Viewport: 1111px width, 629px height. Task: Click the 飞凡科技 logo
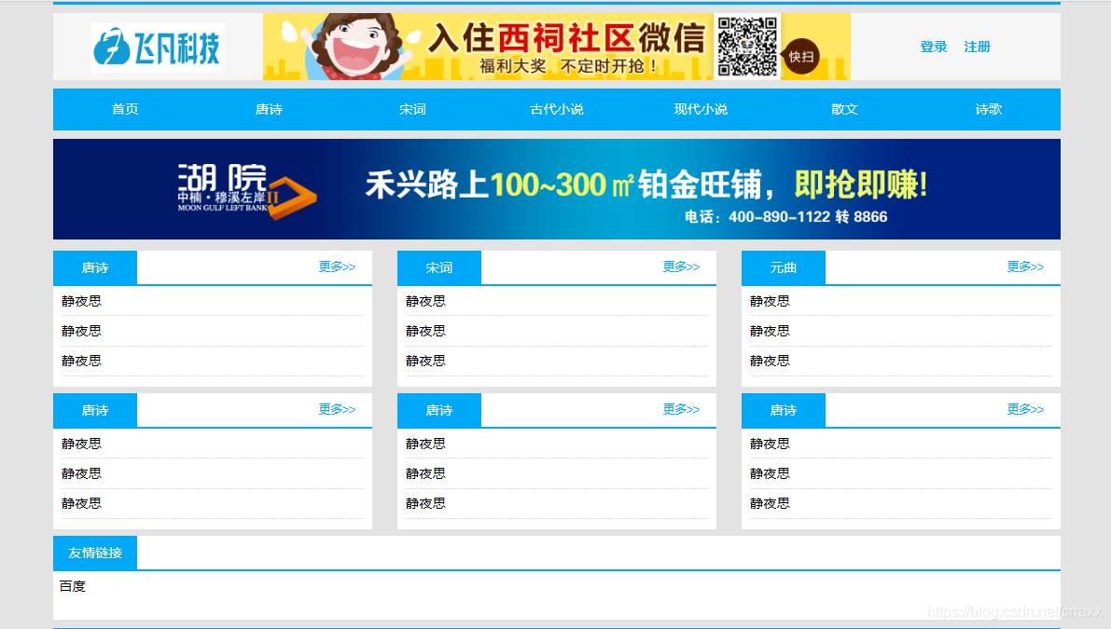(158, 47)
